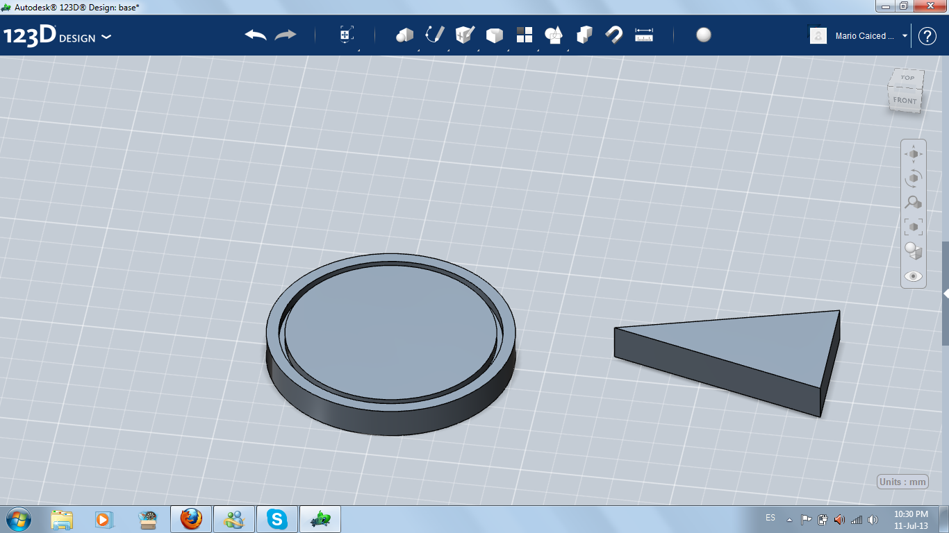Activate the Snap magnet tool

coord(614,35)
